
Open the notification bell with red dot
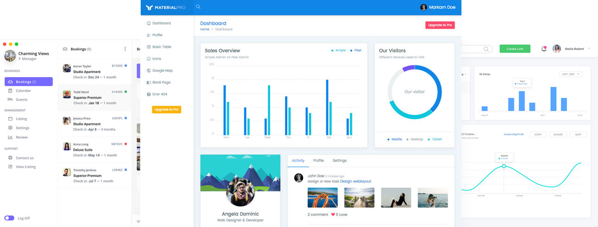544,49
